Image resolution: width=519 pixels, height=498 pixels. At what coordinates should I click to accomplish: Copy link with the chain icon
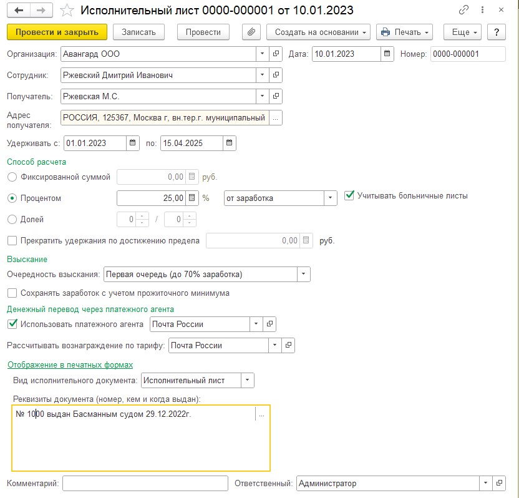pyautogui.click(x=463, y=10)
